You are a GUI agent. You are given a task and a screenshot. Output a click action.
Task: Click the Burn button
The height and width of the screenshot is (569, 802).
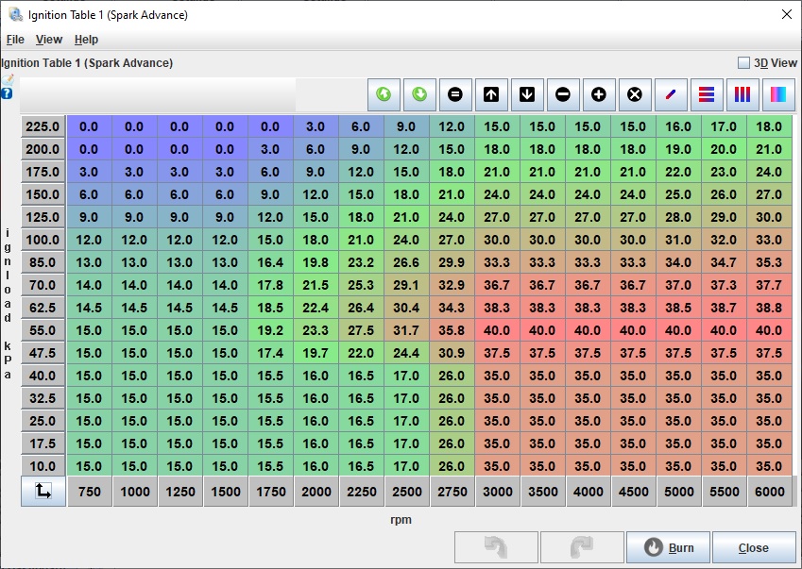pos(666,547)
